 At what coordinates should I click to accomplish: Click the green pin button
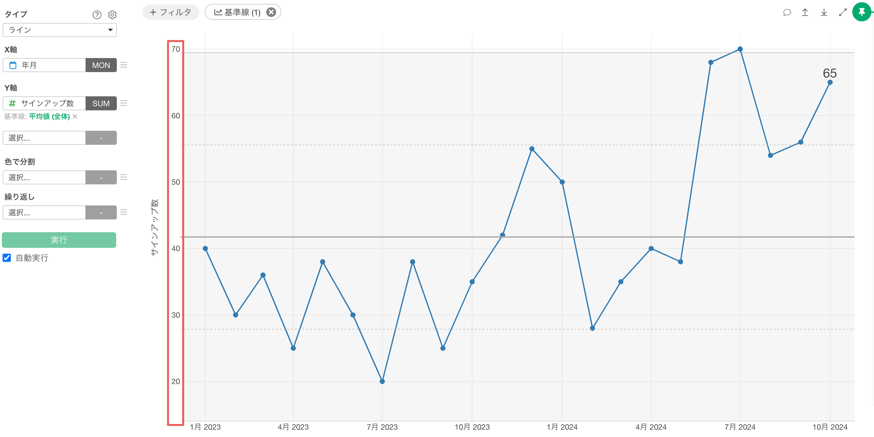click(x=862, y=12)
